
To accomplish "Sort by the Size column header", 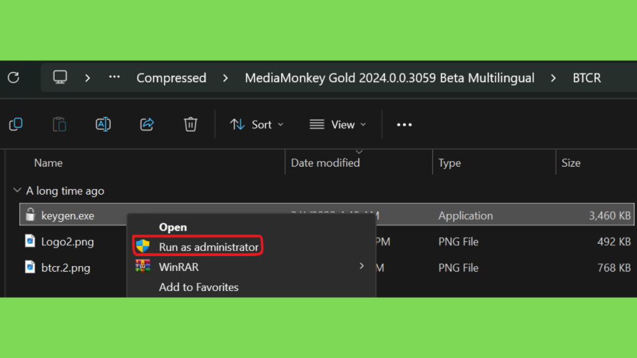I will click(x=571, y=163).
